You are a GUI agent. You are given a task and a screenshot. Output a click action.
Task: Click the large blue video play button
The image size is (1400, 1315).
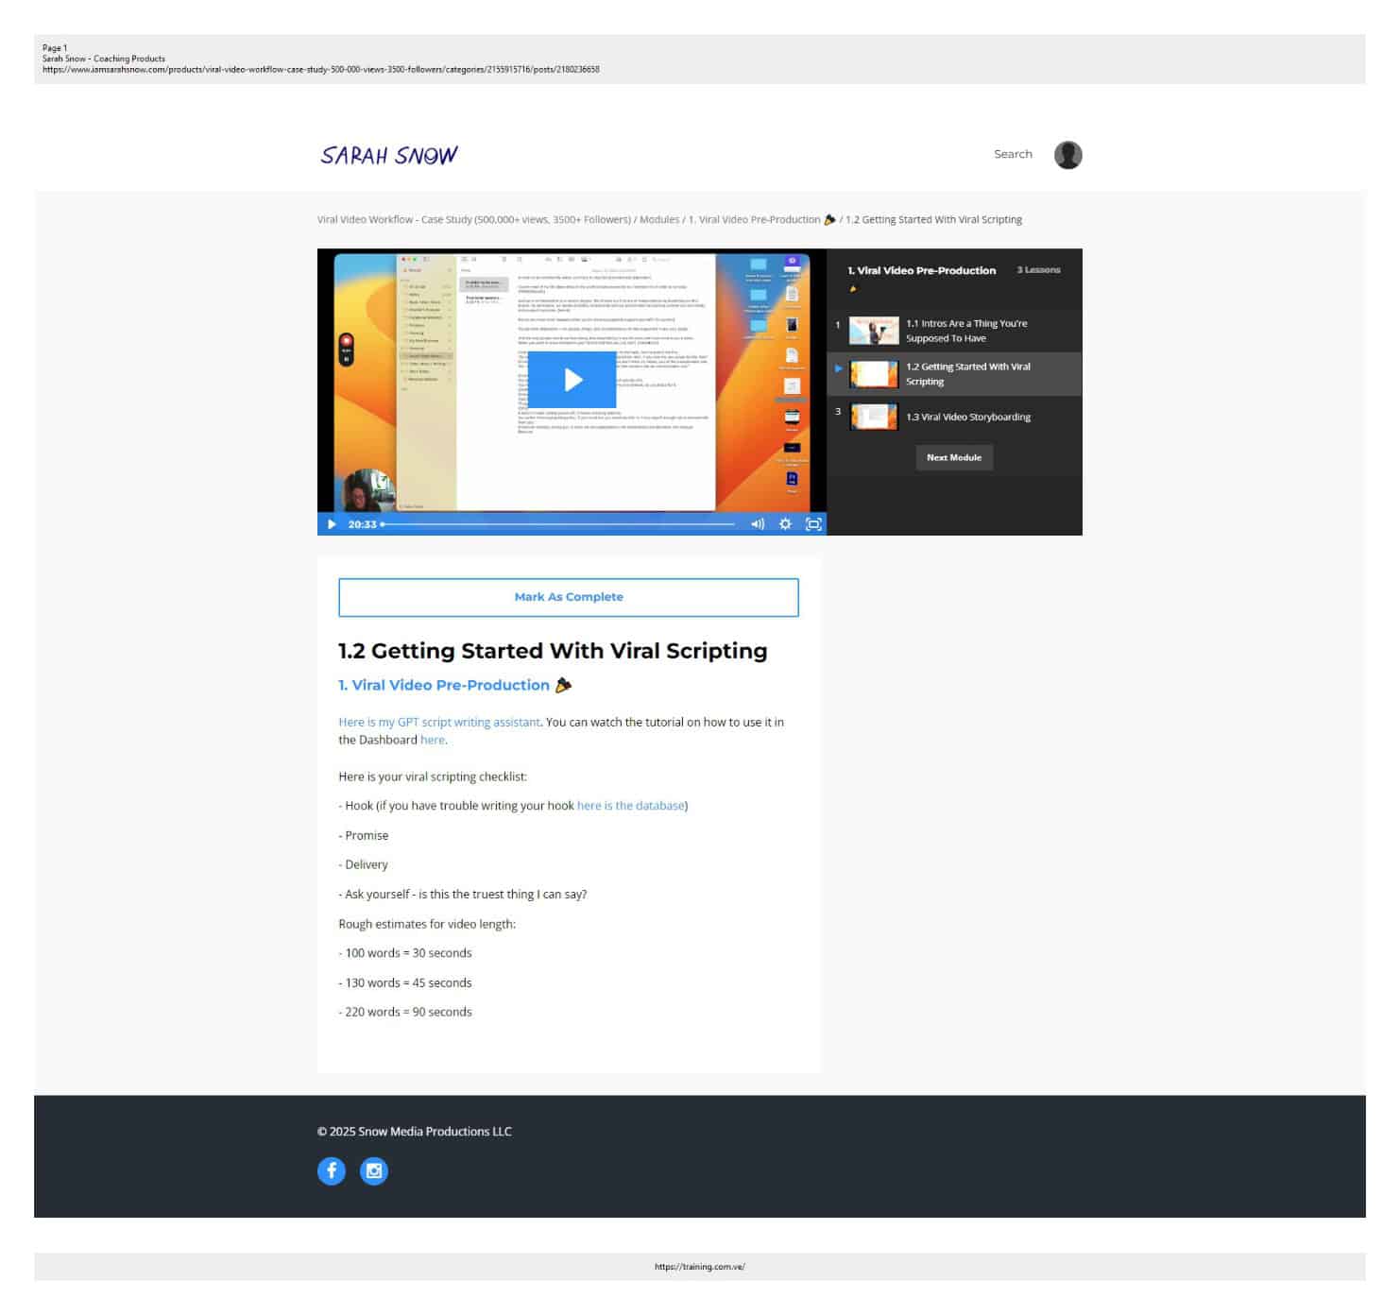(x=572, y=380)
